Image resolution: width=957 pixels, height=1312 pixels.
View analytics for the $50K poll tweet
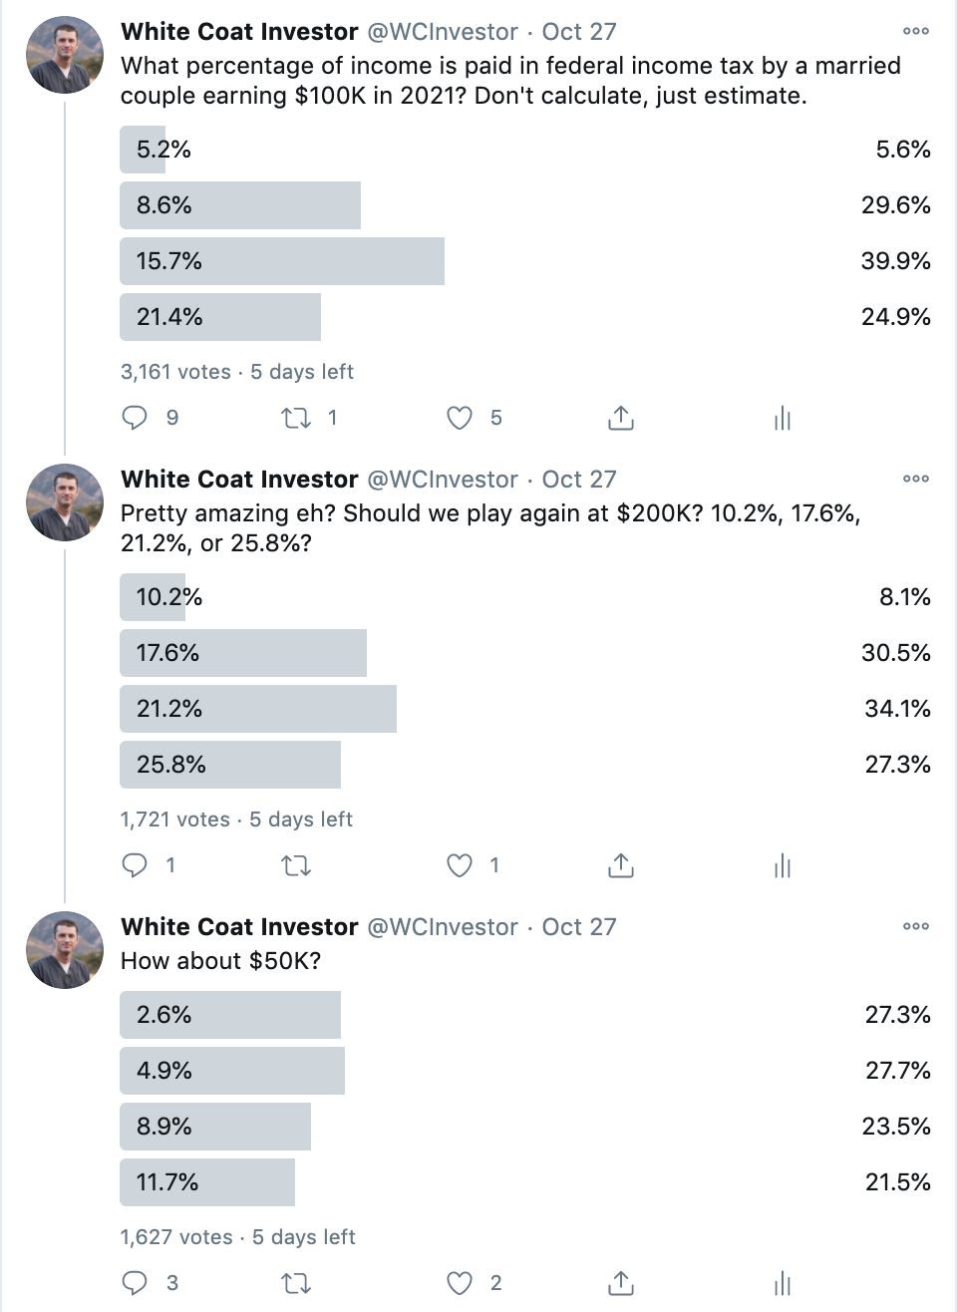click(x=783, y=1283)
